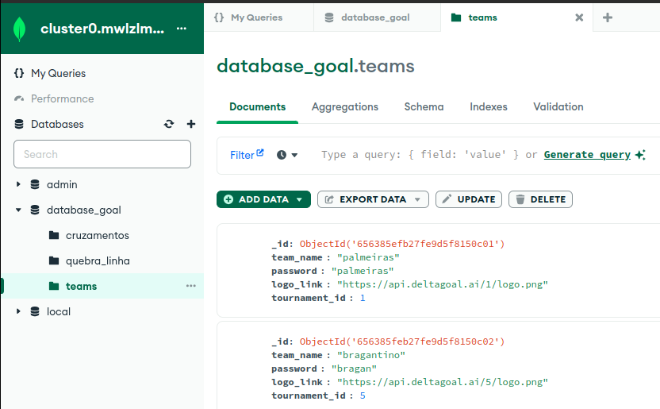Expand the admin database tree node
Image resolution: width=660 pixels, height=409 pixels.
click(19, 184)
